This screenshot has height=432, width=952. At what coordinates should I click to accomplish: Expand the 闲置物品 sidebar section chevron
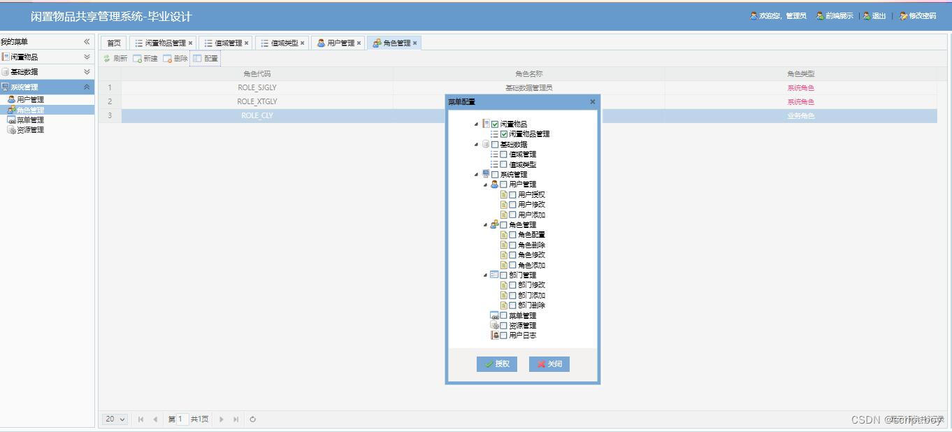(x=87, y=57)
